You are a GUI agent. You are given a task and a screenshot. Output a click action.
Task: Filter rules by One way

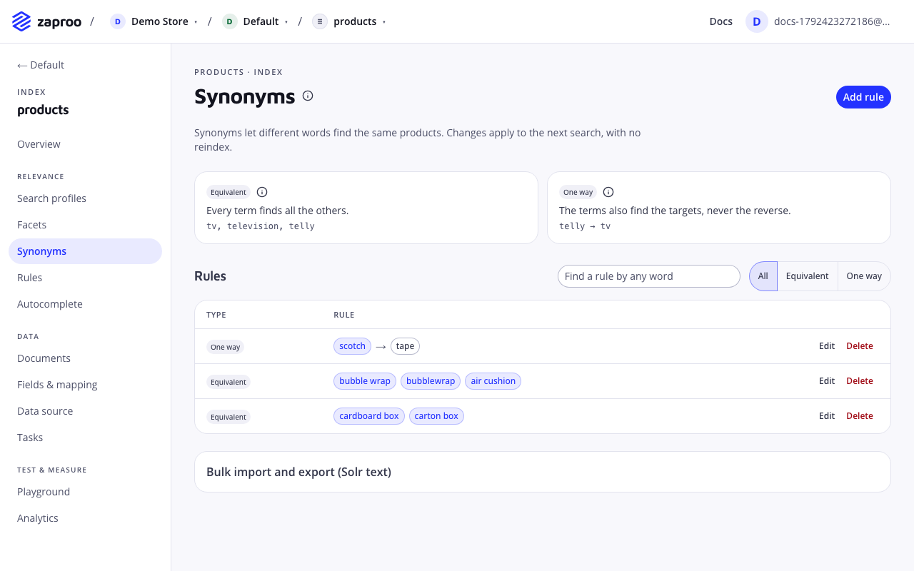click(864, 276)
